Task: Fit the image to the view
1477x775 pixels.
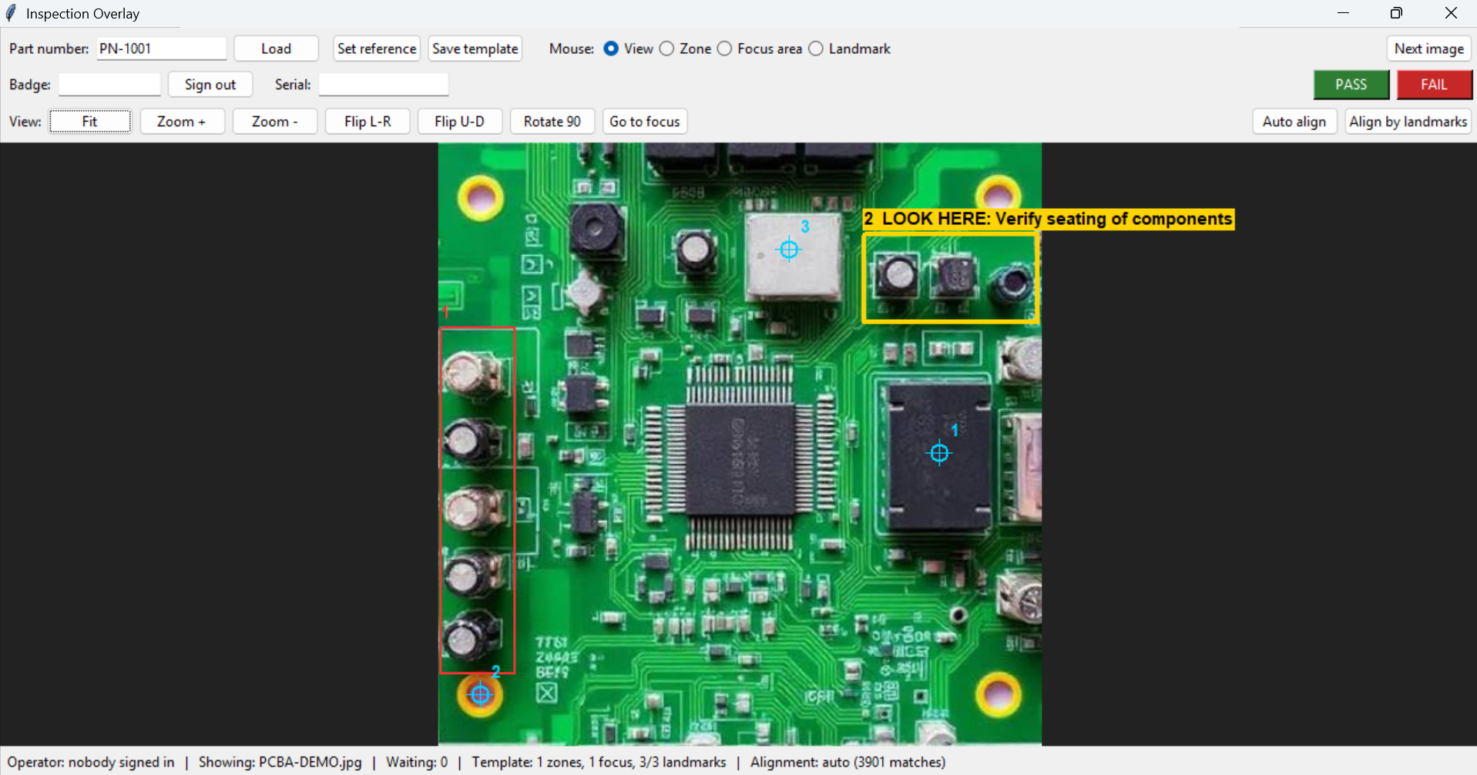Action: coord(90,122)
